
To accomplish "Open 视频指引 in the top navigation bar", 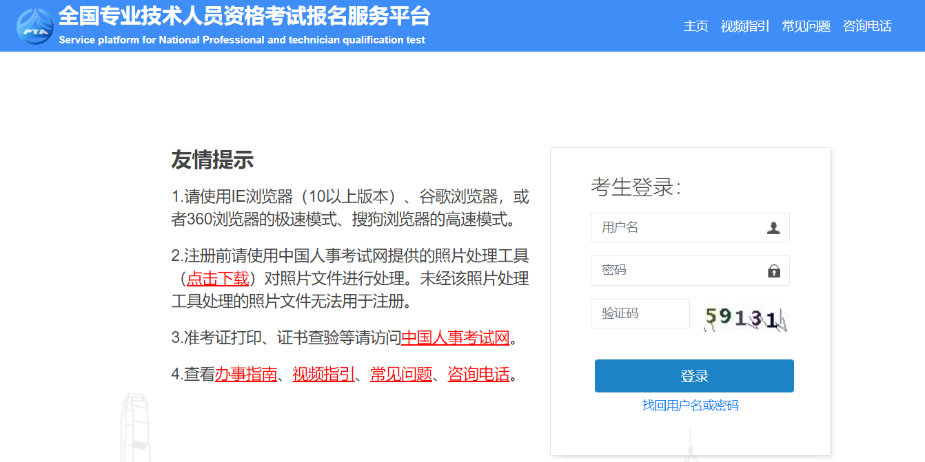I will (745, 26).
